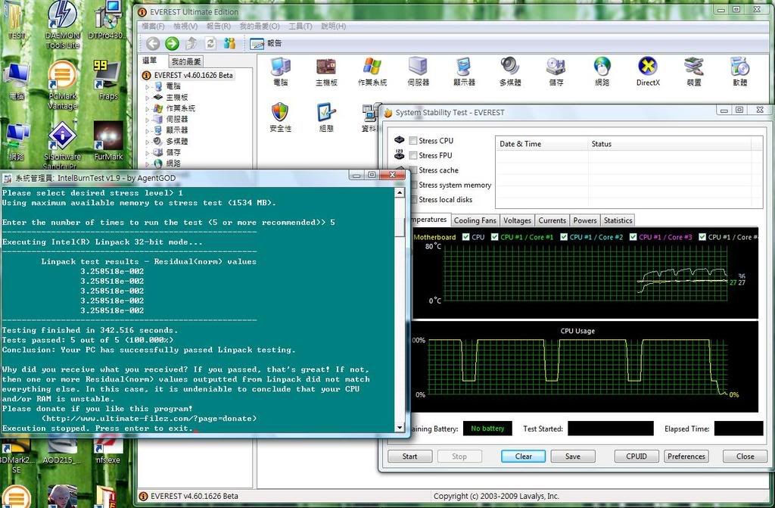This screenshot has width=775, height=508.
Task: Switch to the Voltages tab
Action: tap(517, 220)
